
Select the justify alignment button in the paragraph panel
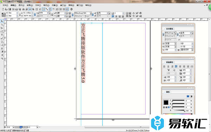[x=176, y=66]
